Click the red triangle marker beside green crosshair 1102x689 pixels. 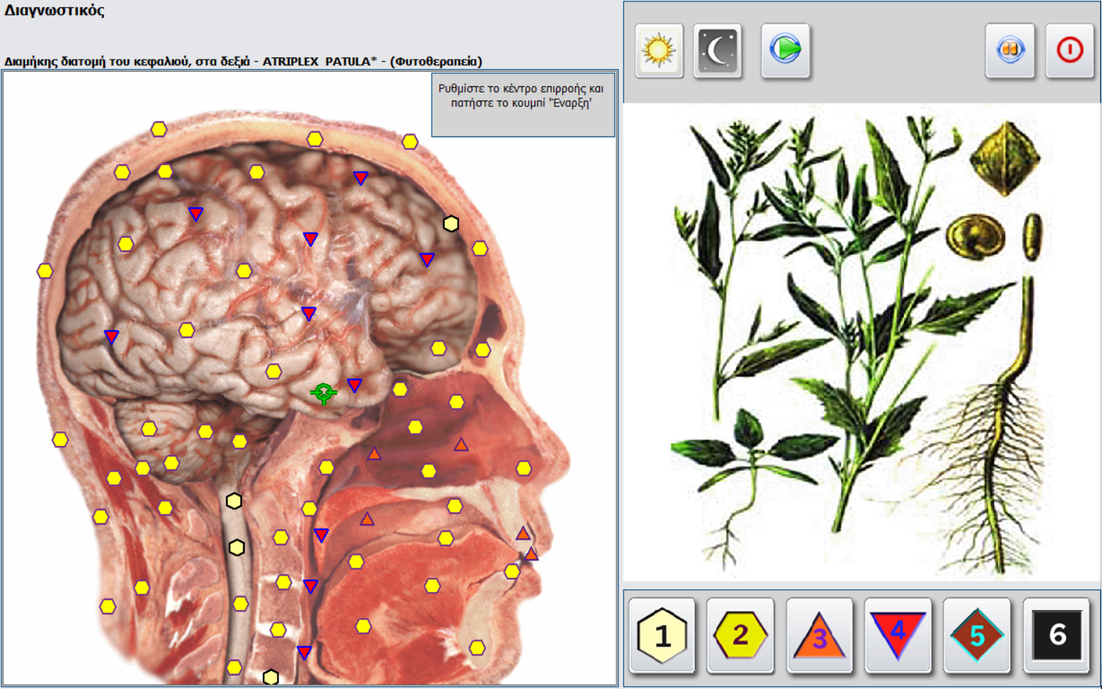click(x=354, y=385)
